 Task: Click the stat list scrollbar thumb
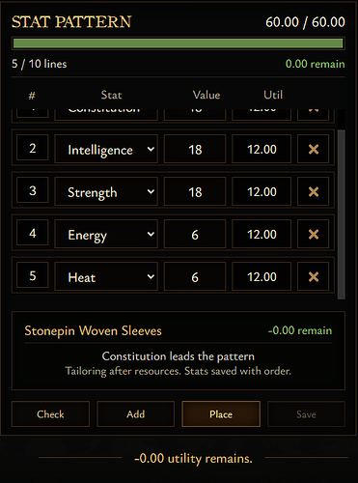pyautogui.click(x=342, y=214)
